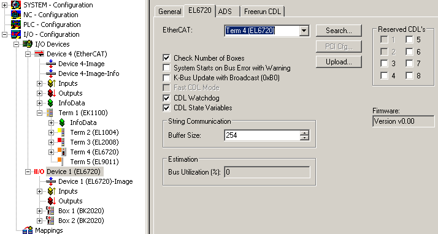Click the Term 5 (EL9011) terminal icon
This screenshot has width=438, height=234.
60,162
